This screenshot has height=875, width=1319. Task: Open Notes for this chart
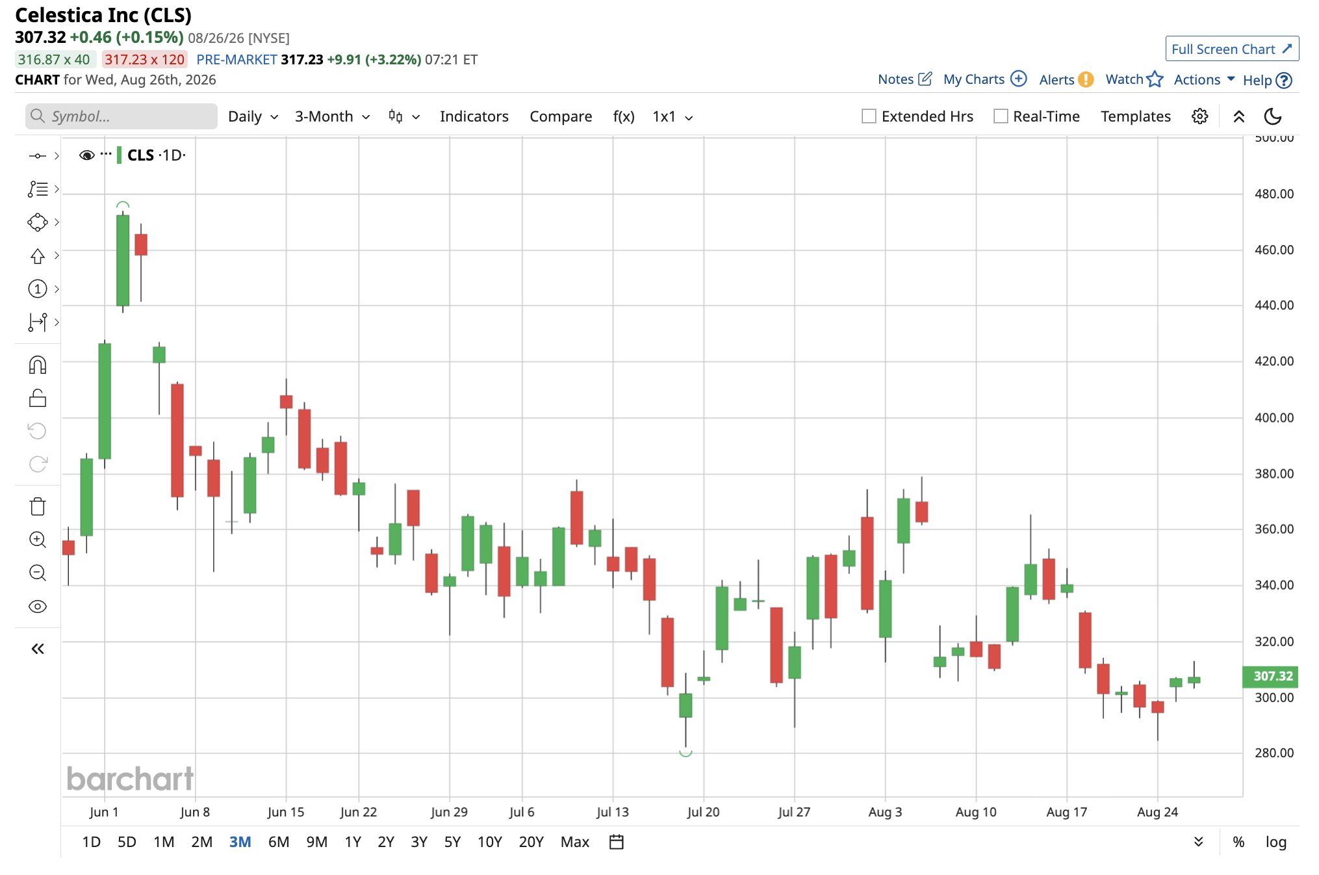[x=895, y=79]
